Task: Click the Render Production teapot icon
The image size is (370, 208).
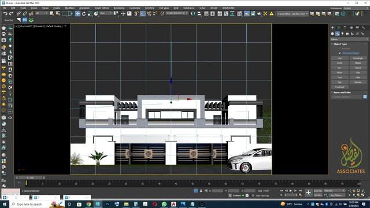Action: pyautogui.click(x=259, y=14)
